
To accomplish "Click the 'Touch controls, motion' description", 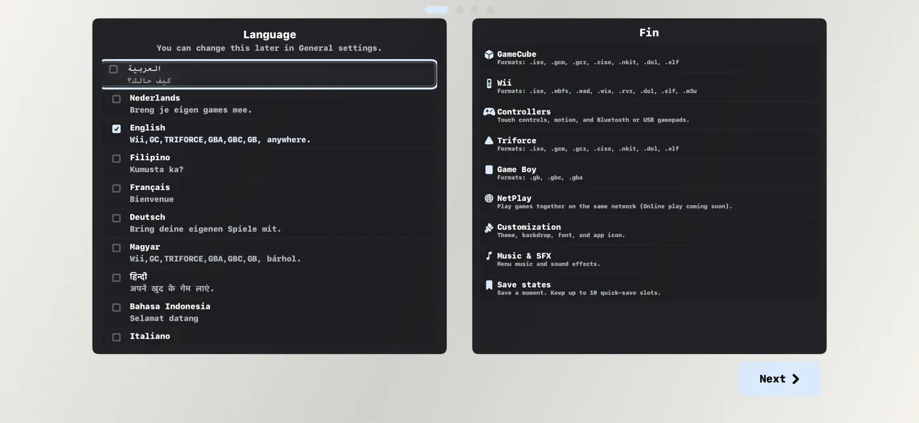I will point(593,120).
